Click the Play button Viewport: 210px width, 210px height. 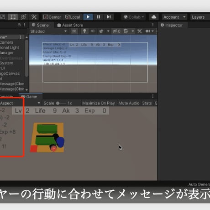coord(88,17)
